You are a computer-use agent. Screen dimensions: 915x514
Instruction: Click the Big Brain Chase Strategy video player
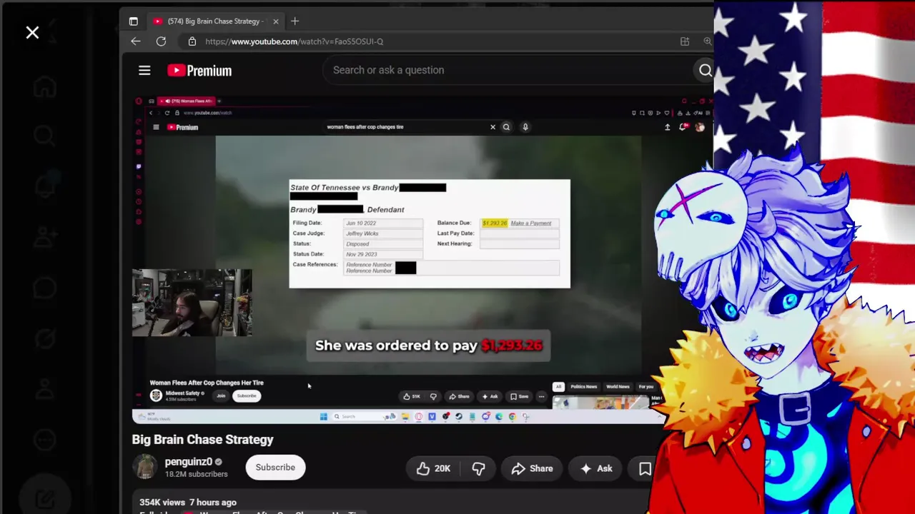pos(422,259)
